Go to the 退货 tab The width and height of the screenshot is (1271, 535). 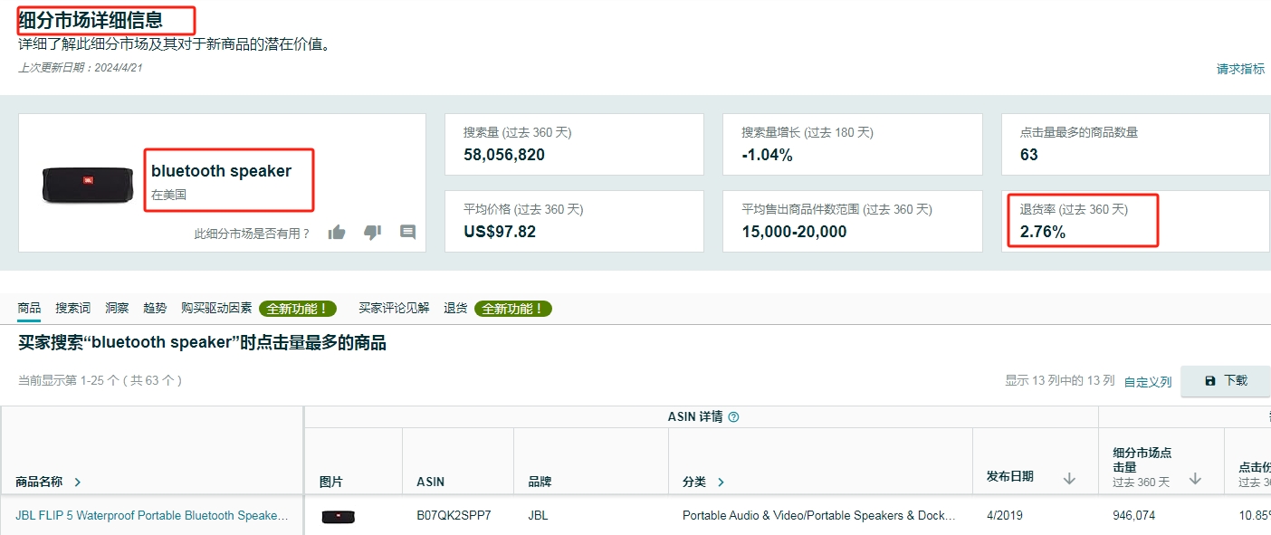point(455,309)
